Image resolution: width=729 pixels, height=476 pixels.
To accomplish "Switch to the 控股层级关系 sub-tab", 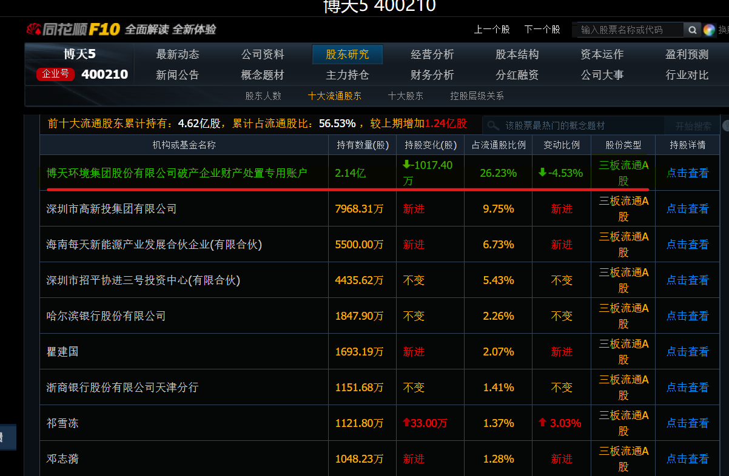I will click(477, 96).
